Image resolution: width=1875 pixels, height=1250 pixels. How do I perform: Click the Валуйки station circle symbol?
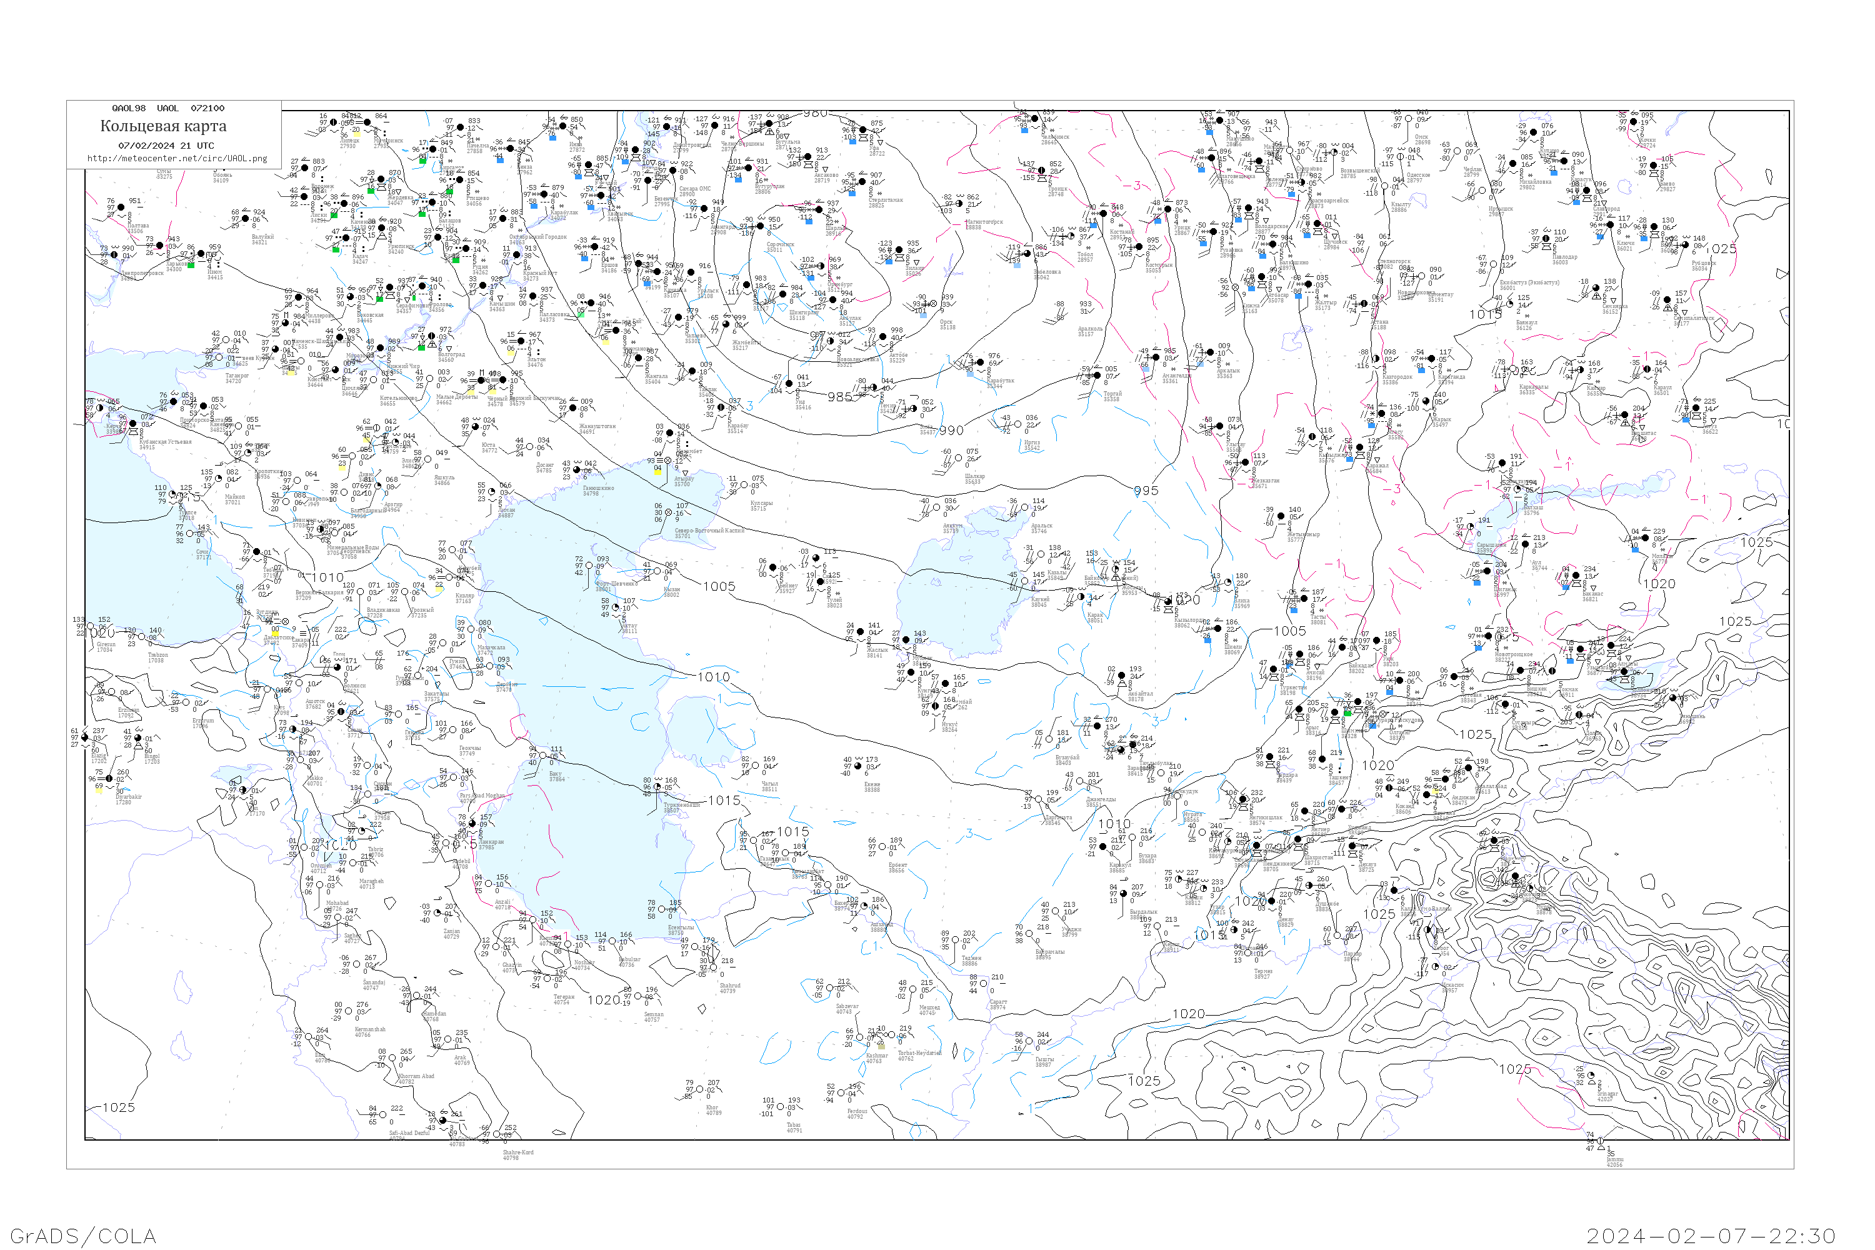click(x=246, y=219)
